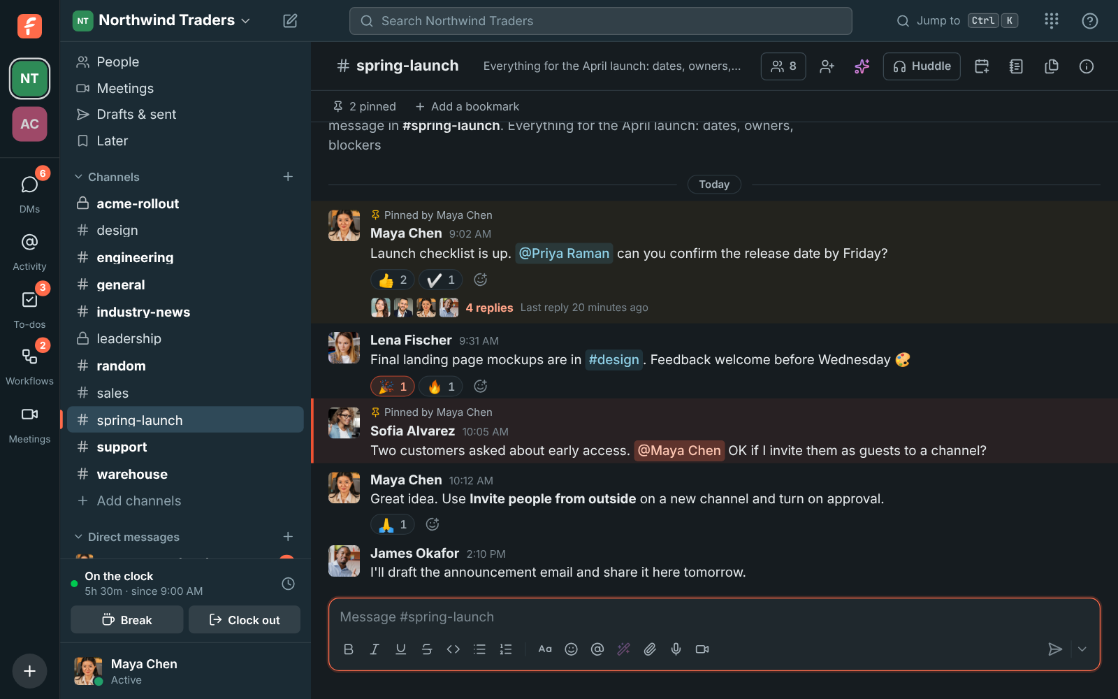Open send options dropdown arrow
This screenshot has width=1118, height=699.
click(x=1082, y=649)
